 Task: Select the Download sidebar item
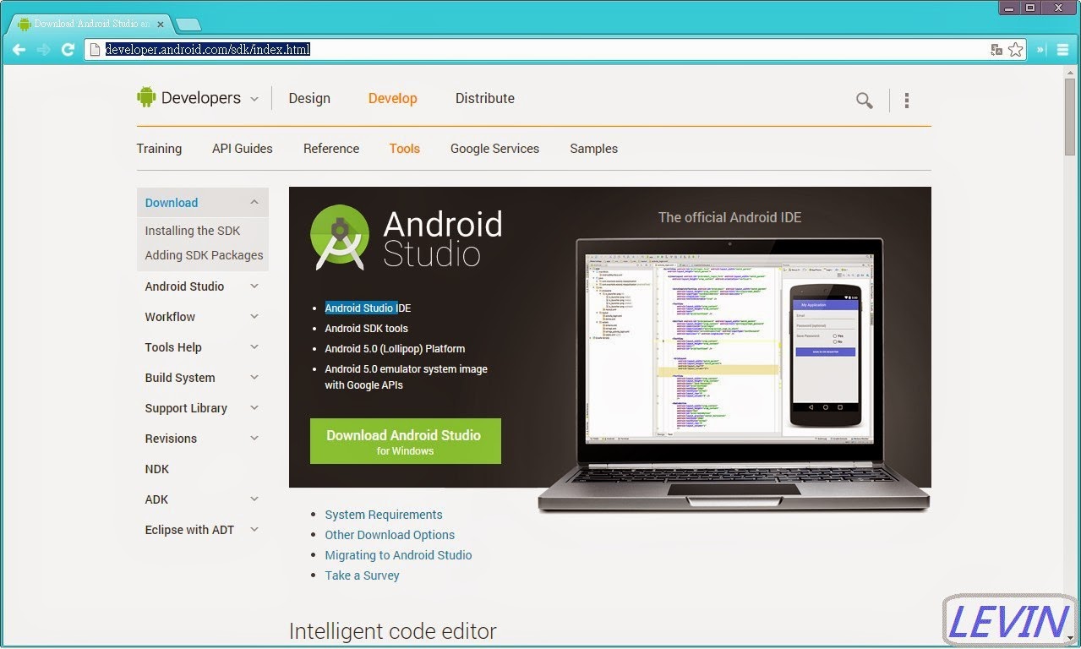click(x=172, y=203)
